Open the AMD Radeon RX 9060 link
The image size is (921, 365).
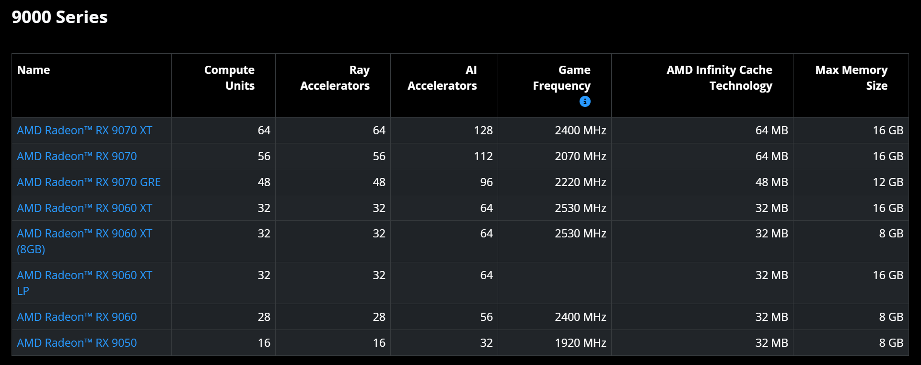click(x=77, y=317)
